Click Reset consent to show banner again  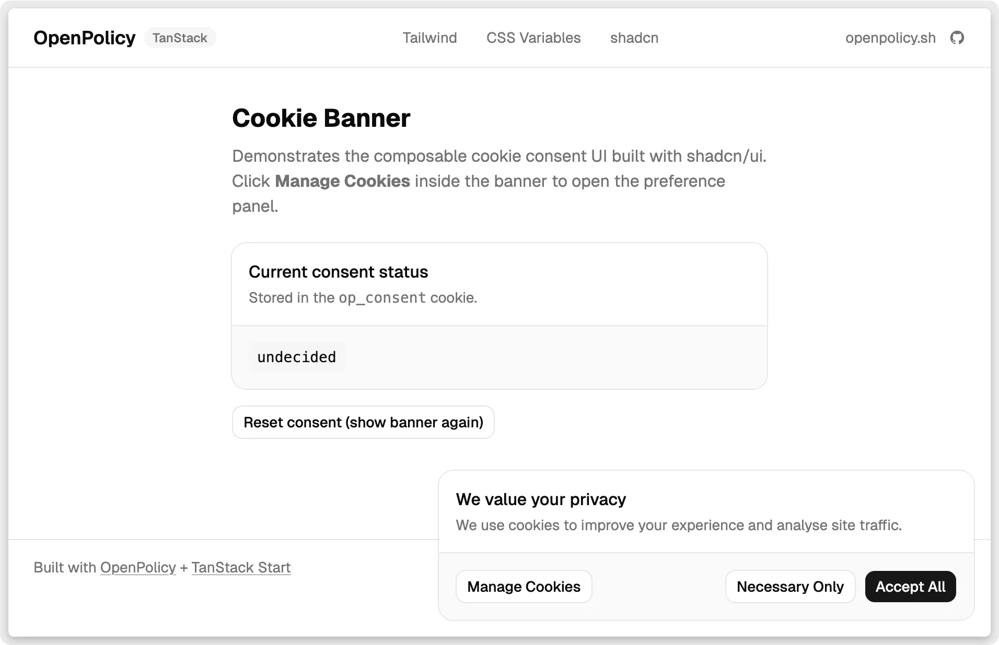click(363, 422)
